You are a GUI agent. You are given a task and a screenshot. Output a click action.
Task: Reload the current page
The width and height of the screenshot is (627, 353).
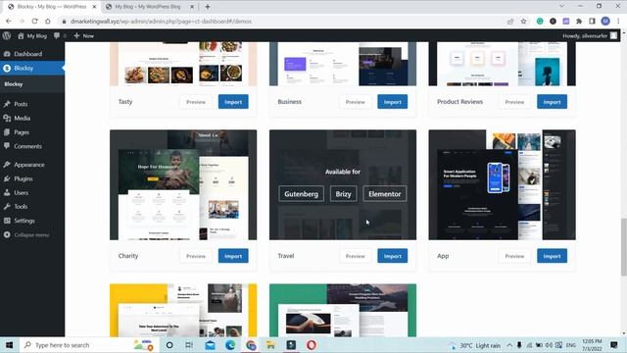coord(35,22)
